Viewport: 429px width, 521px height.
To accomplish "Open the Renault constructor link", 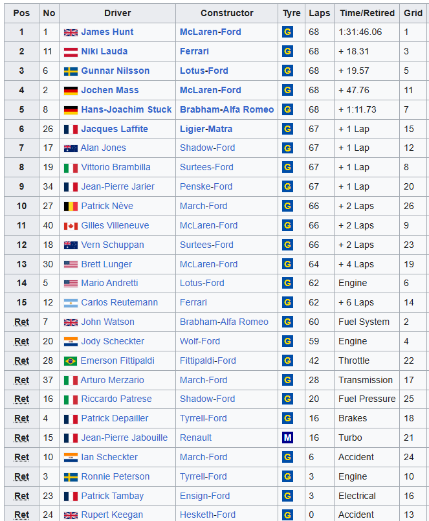I will tap(195, 438).
